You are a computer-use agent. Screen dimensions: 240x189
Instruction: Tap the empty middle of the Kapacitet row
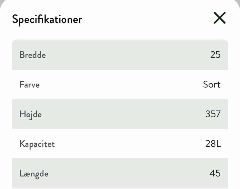pyautogui.click(x=120, y=144)
